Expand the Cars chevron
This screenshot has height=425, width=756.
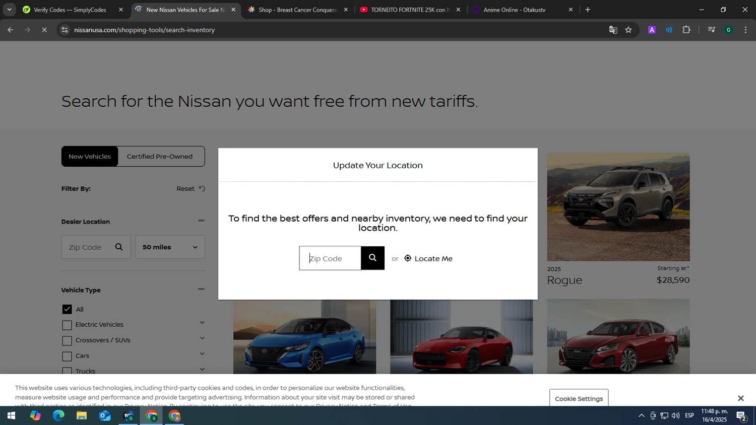pos(202,354)
